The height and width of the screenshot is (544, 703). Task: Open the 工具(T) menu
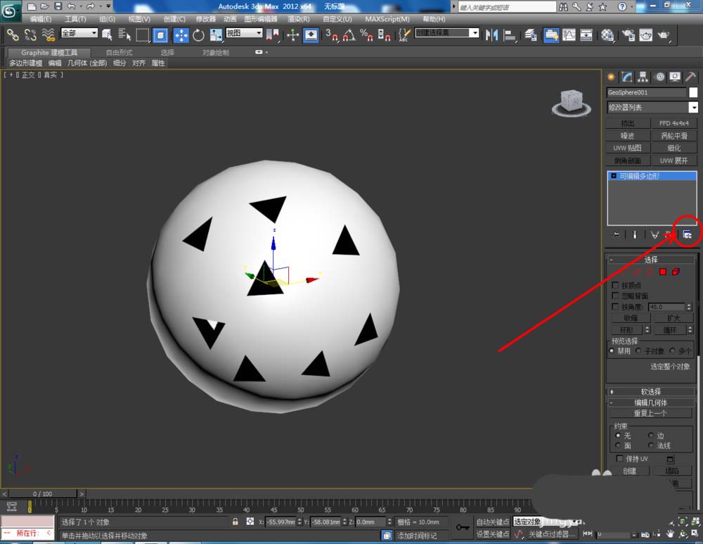(75, 19)
